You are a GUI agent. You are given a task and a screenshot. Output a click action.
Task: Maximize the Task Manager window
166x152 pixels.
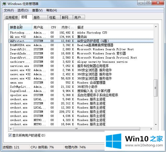pos(148,3)
